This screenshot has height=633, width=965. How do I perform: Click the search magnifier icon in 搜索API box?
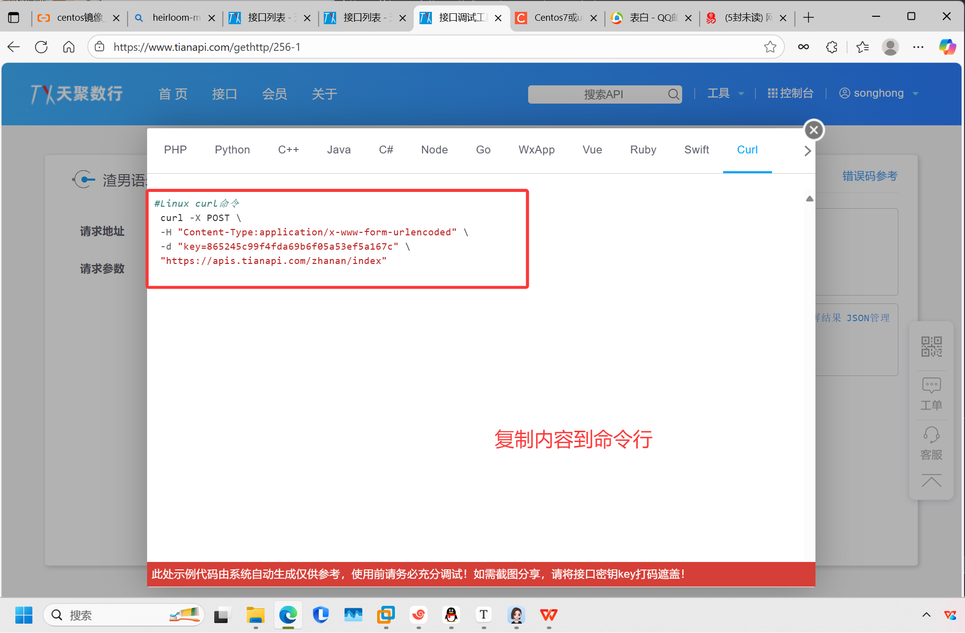(x=673, y=94)
